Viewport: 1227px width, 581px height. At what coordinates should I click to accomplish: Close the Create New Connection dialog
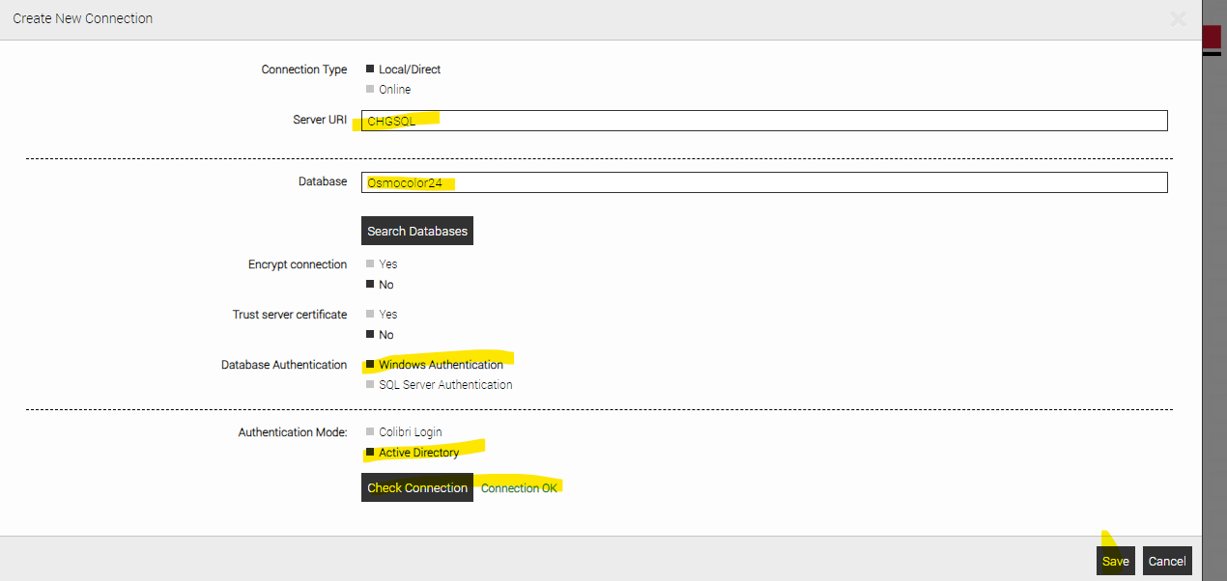1178,18
